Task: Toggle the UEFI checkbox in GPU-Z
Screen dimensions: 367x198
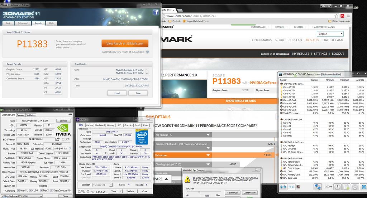Action: (x=63, y=139)
